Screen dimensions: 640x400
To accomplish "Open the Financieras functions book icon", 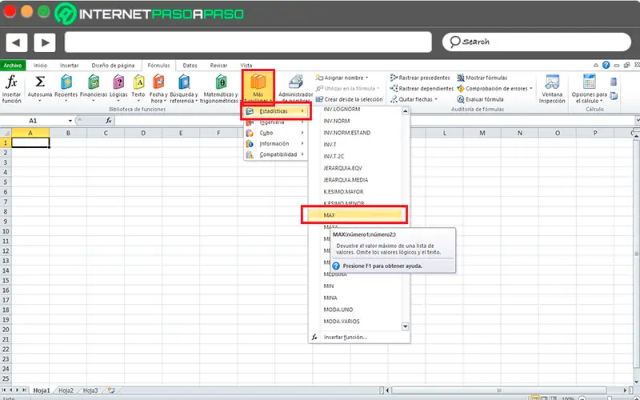I will [94, 82].
